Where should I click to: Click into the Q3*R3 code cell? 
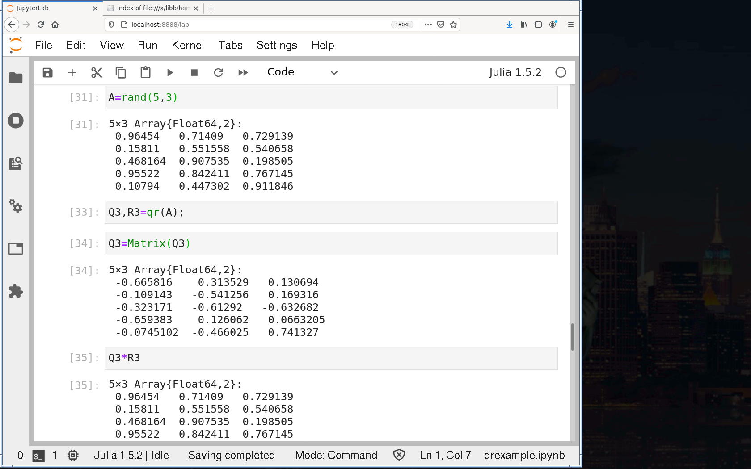click(331, 358)
